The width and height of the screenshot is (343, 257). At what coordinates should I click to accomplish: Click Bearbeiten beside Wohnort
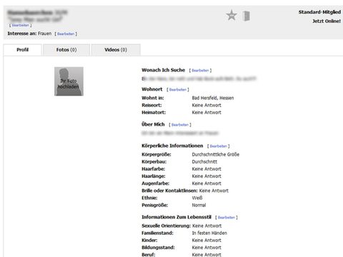178,90
